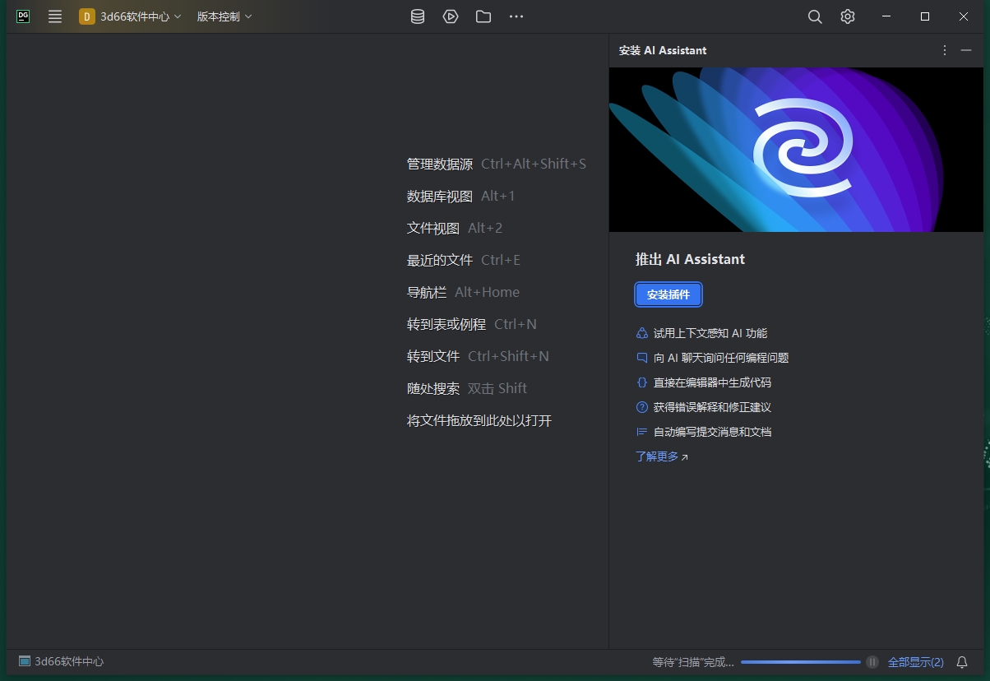Open the settings gear icon
990x681 pixels.
(848, 16)
